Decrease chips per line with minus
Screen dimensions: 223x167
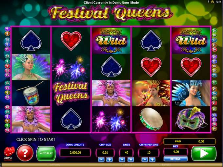[145, 159]
